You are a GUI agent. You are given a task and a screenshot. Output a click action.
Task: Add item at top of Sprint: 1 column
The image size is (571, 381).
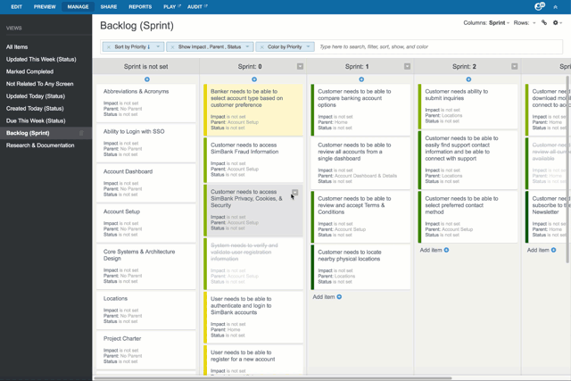[361, 79]
